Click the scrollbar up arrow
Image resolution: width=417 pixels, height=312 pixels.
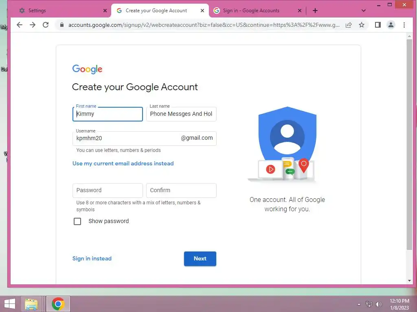tap(409, 36)
